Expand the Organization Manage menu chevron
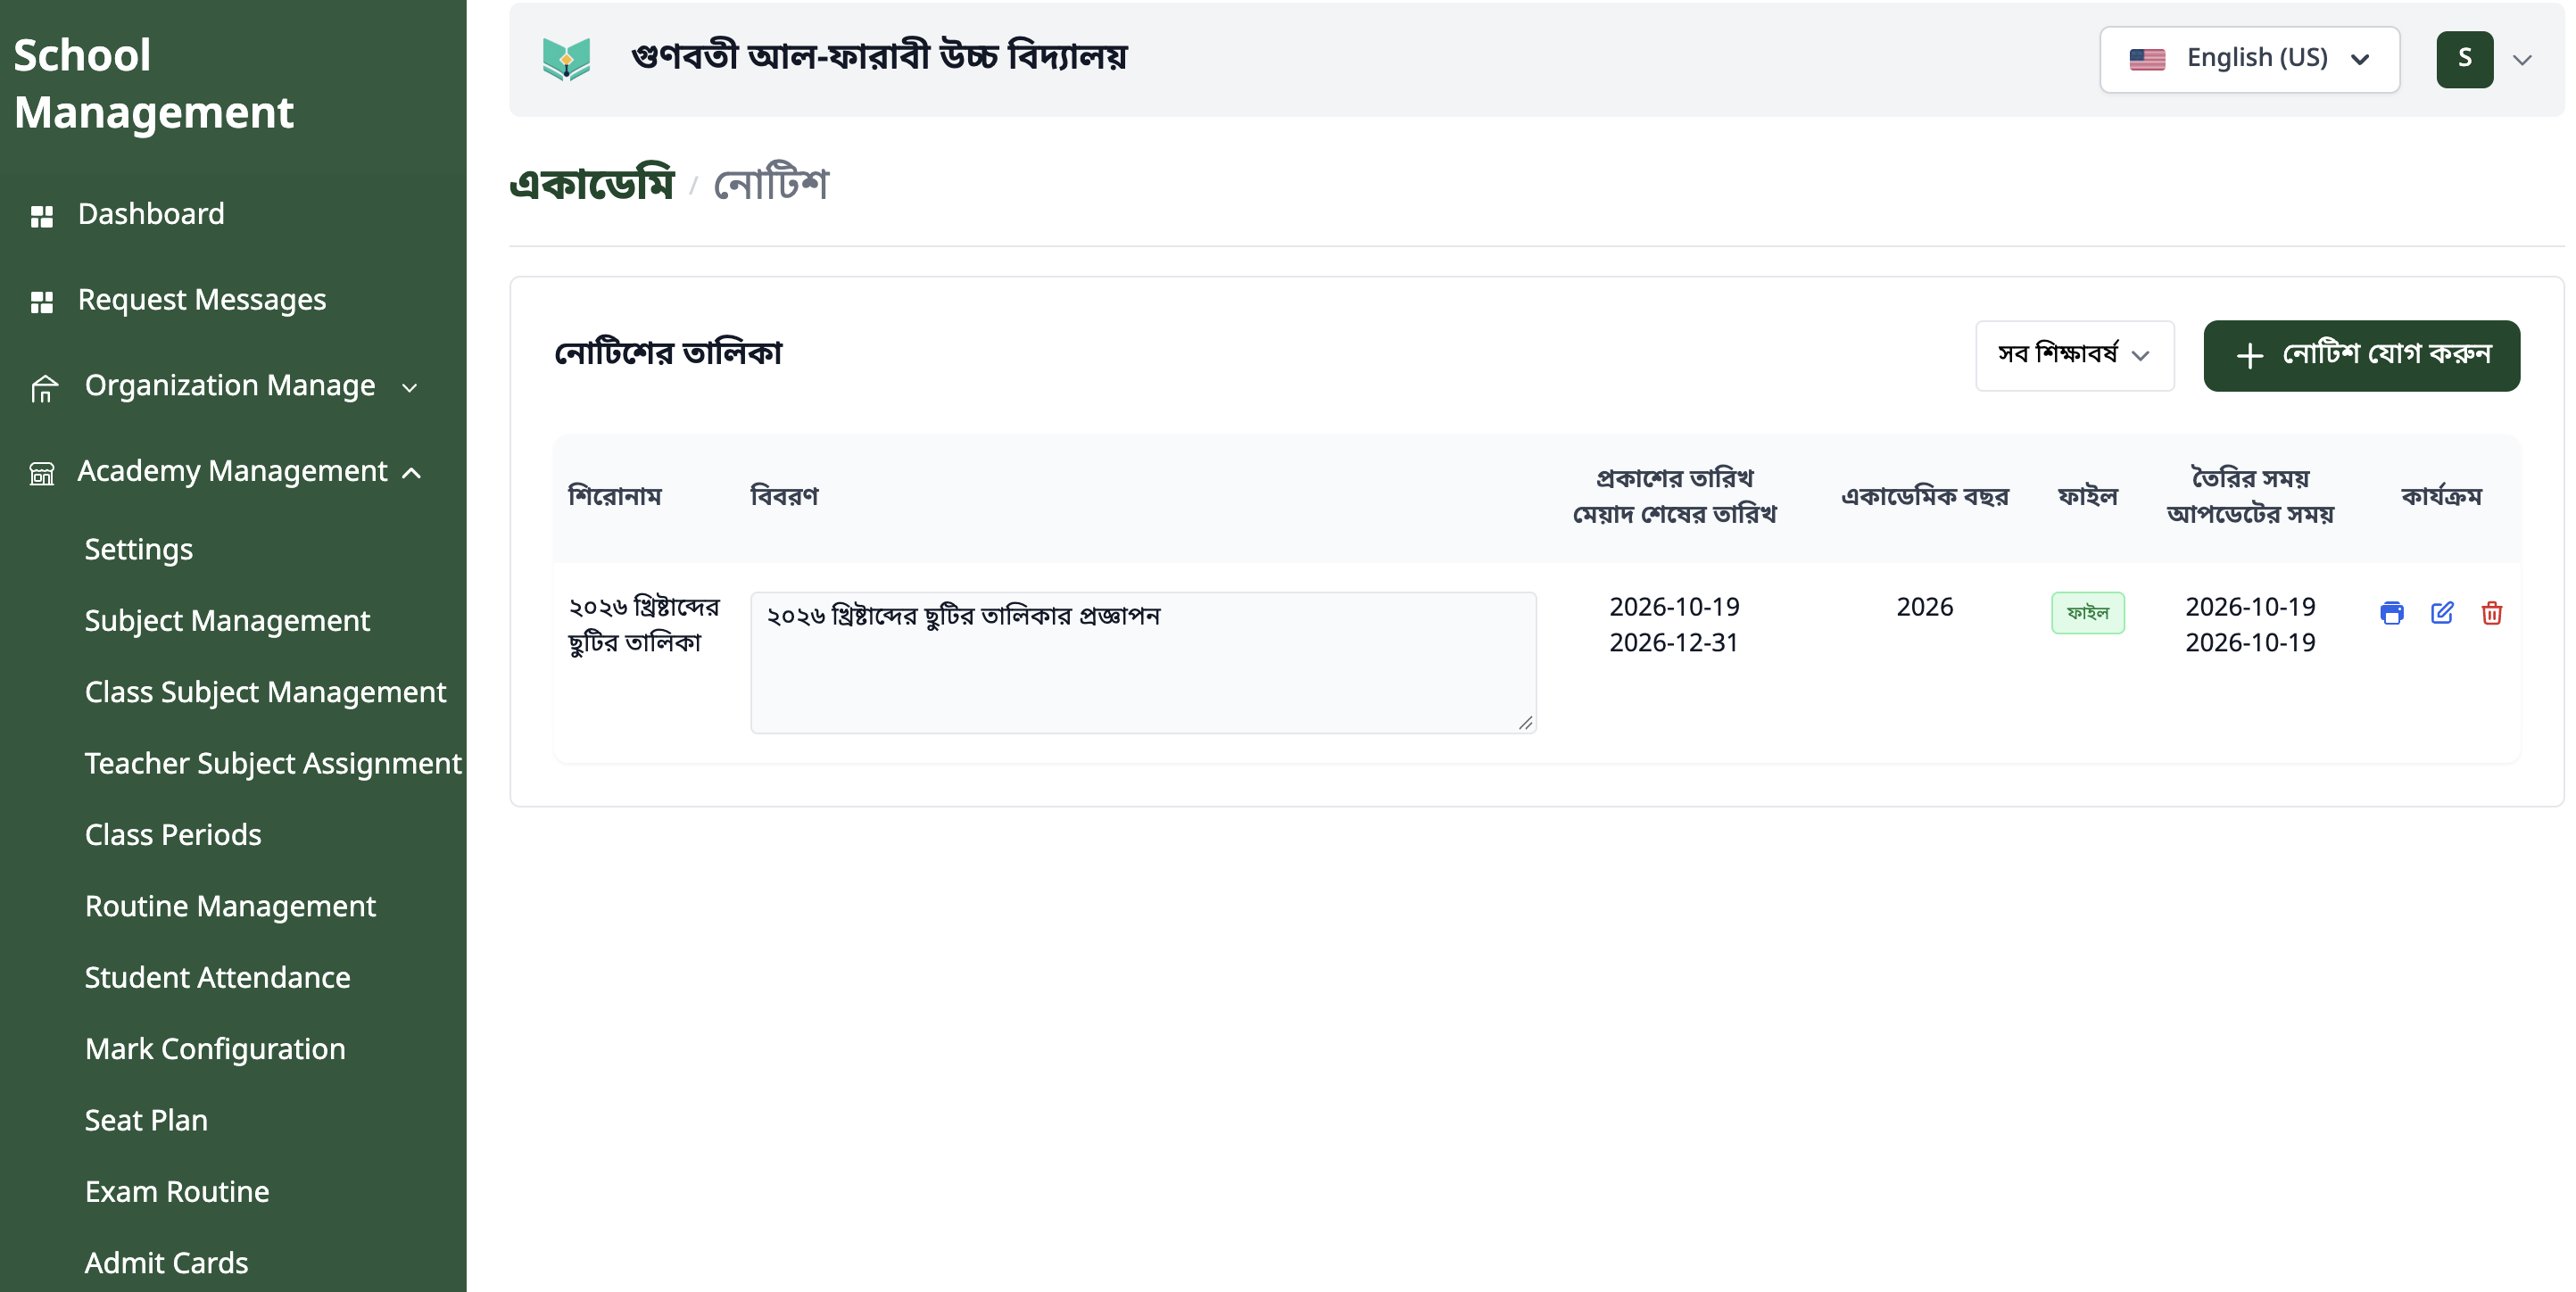The width and height of the screenshot is (2576, 1292). (409, 388)
